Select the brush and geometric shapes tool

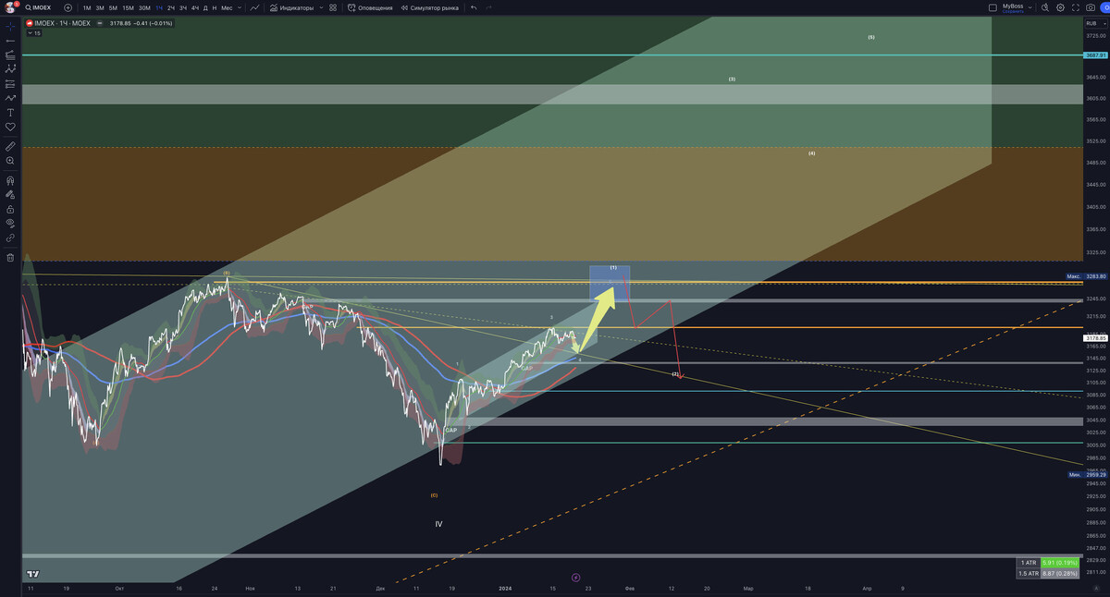[x=10, y=97]
